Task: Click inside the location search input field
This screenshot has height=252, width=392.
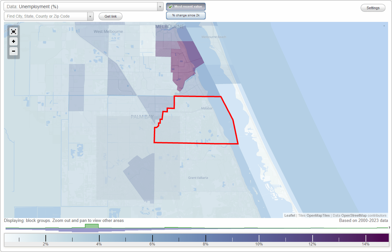Action: pyautogui.click(x=46, y=16)
